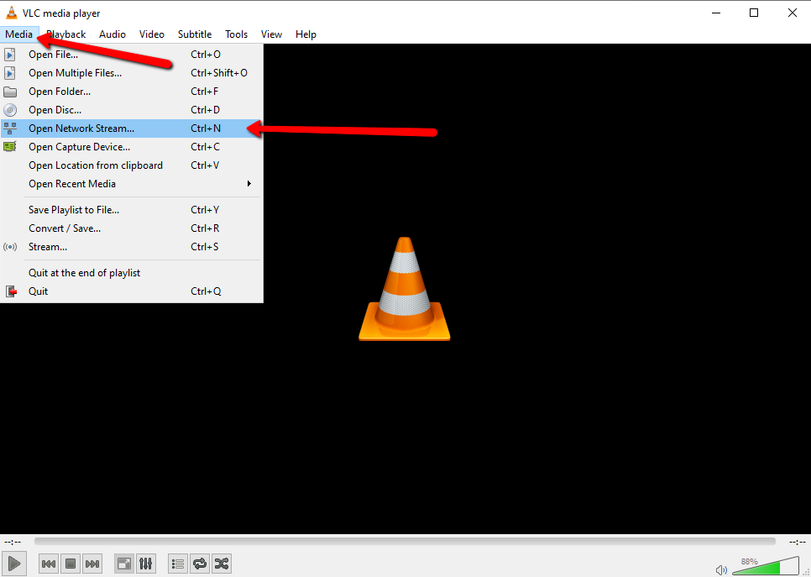Choose Open Disc... menu entry

[x=132, y=110]
